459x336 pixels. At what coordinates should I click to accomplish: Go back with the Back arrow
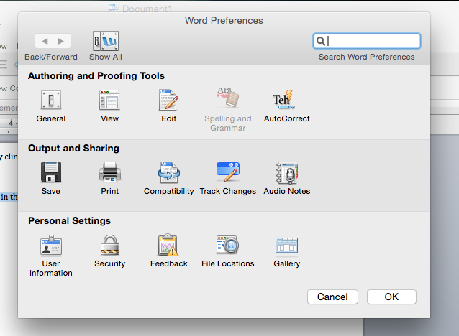click(x=44, y=41)
